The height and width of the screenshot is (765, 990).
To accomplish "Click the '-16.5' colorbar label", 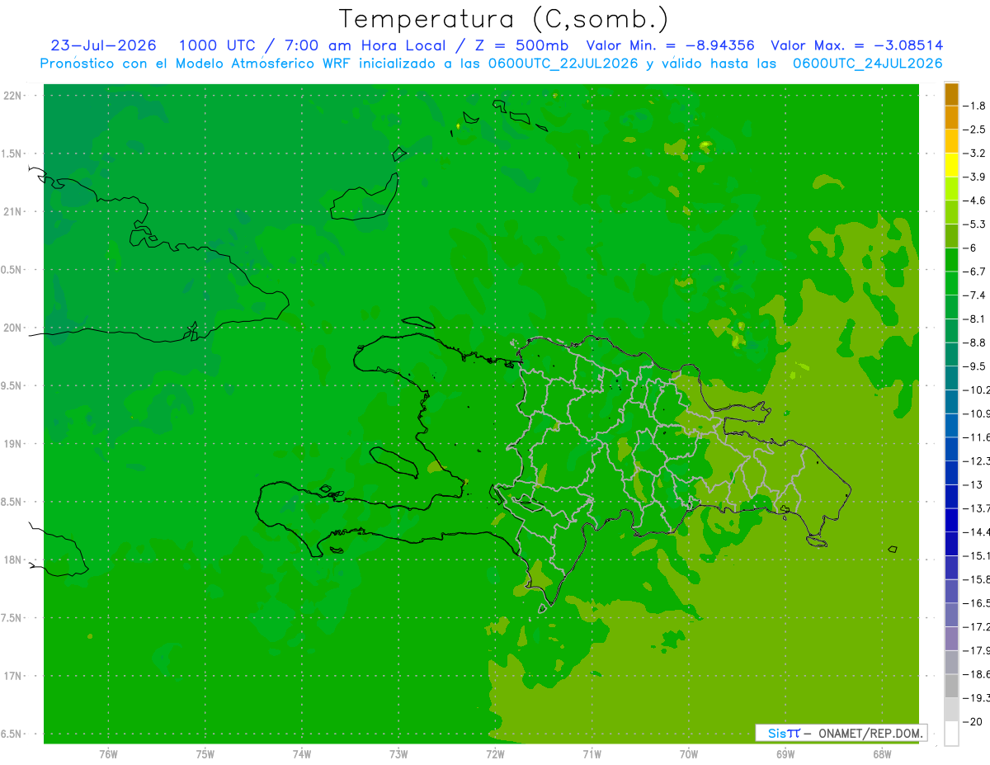I will point(978,603).
